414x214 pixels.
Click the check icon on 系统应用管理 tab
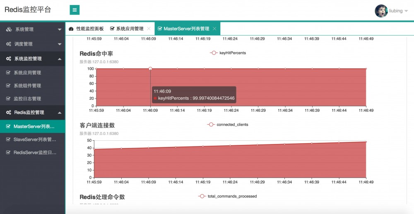pyautogui.click(x=112, y=29)
